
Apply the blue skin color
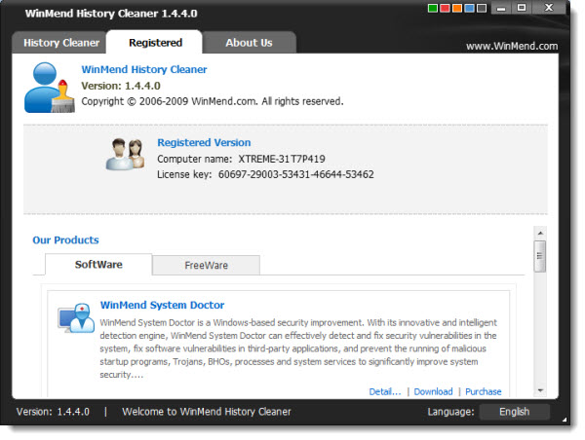point(470,10)
